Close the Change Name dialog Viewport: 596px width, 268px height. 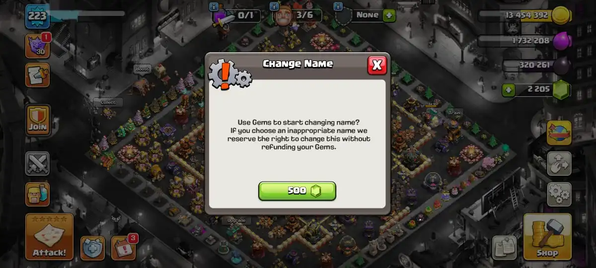(x=377, y=65)
